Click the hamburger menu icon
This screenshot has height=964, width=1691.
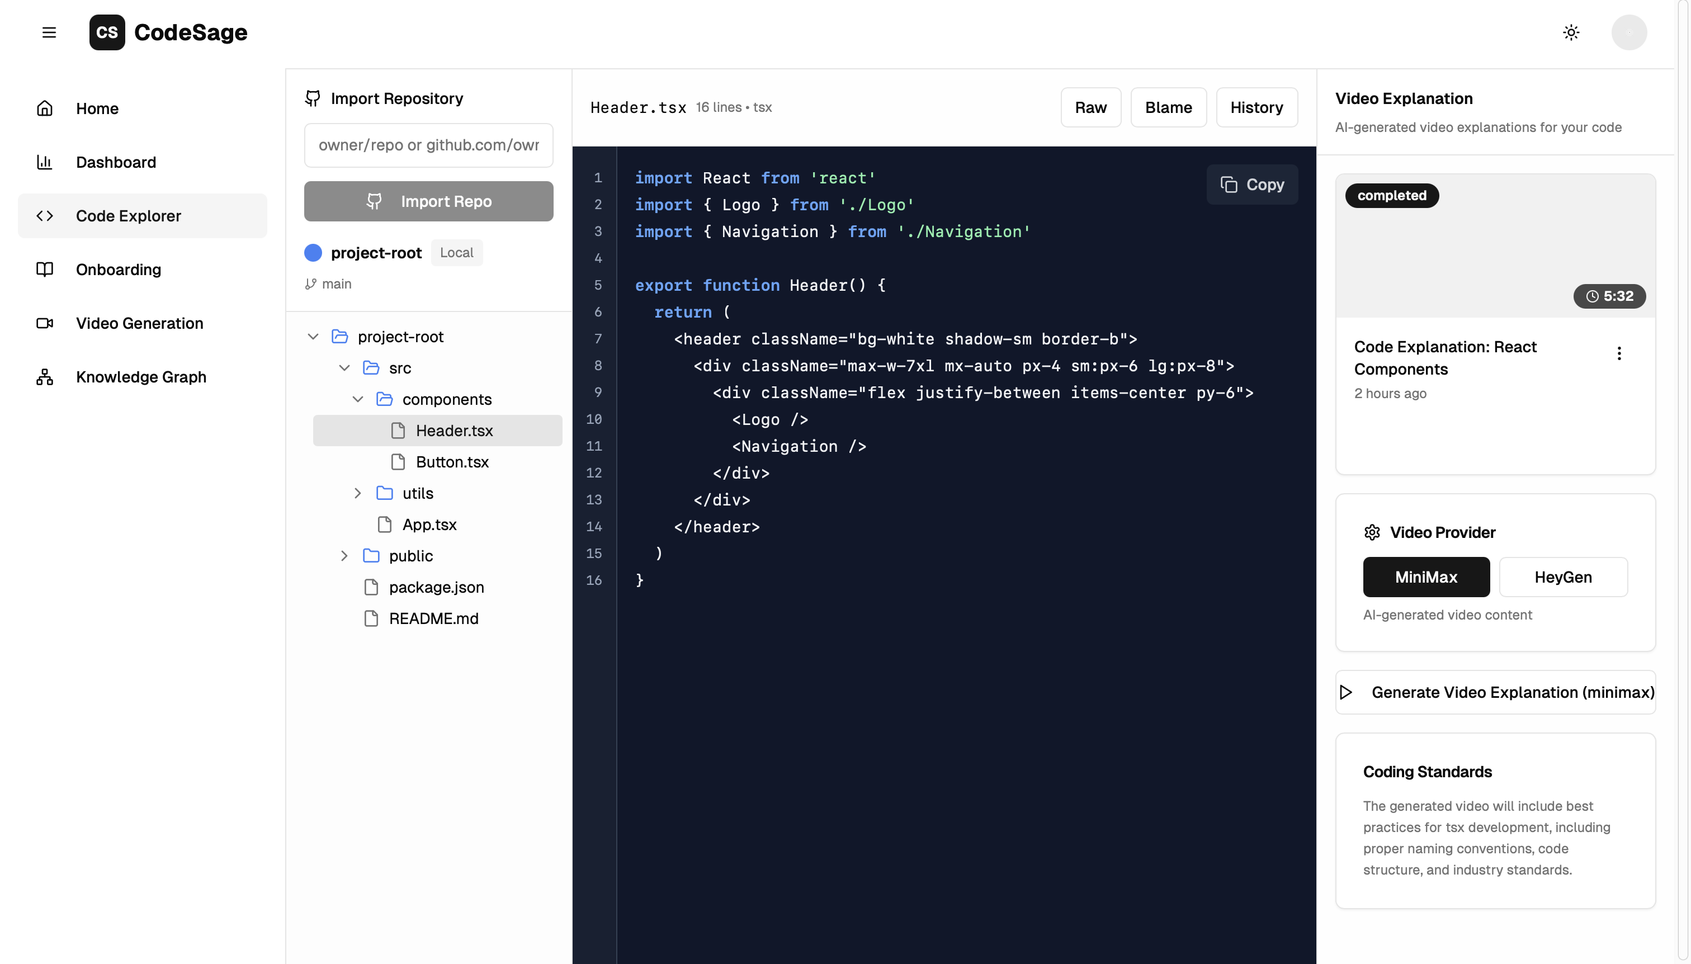pyautogui.click(x=49, y=32)
